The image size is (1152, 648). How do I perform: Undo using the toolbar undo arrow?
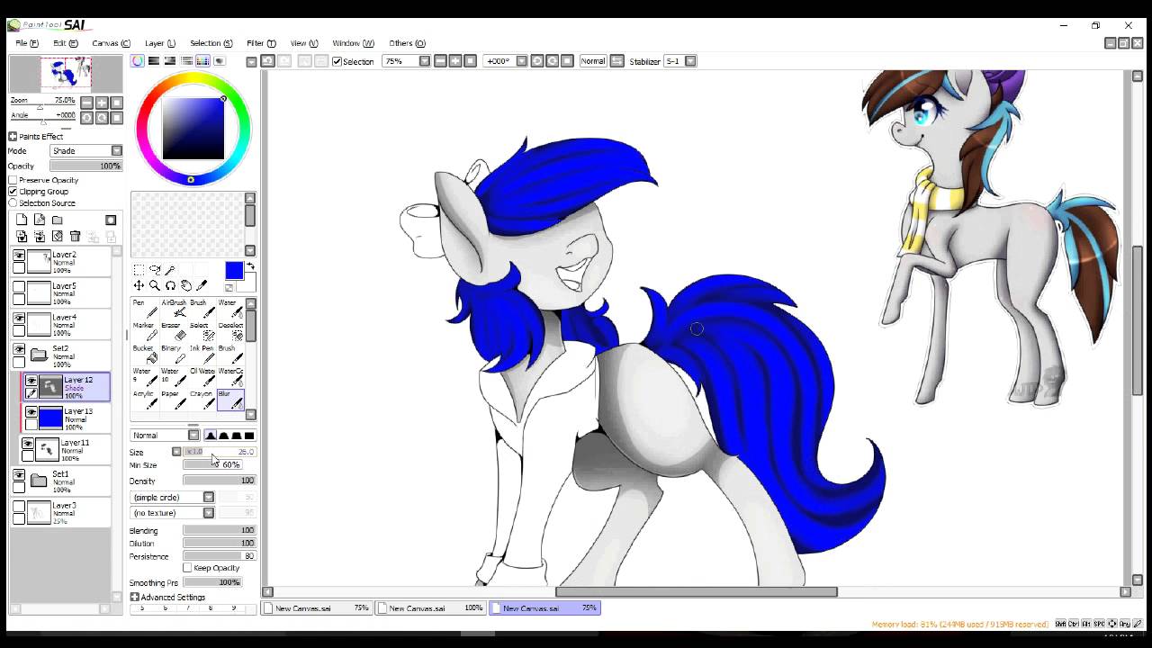point(267,61)
